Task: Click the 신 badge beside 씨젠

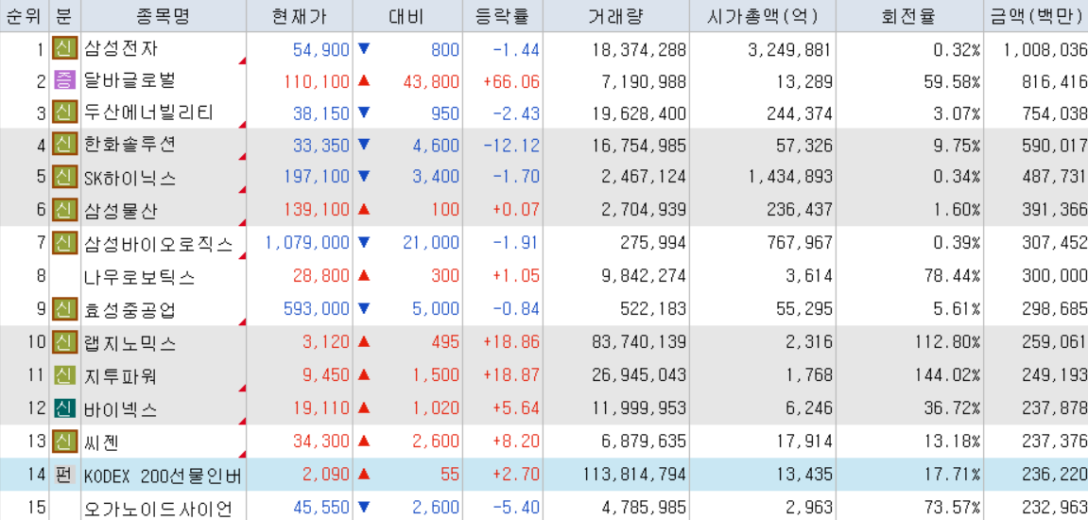Action: tap(64, 441)
